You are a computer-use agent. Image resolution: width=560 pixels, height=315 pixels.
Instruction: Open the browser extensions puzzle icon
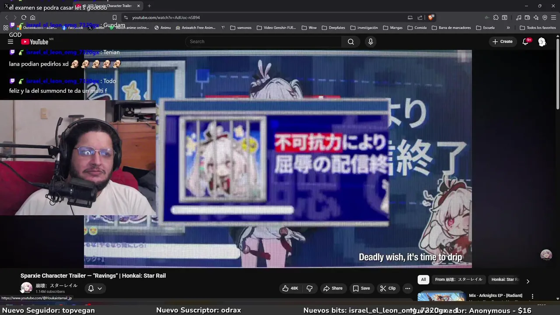pyautogui.click(x=496, y=17)
